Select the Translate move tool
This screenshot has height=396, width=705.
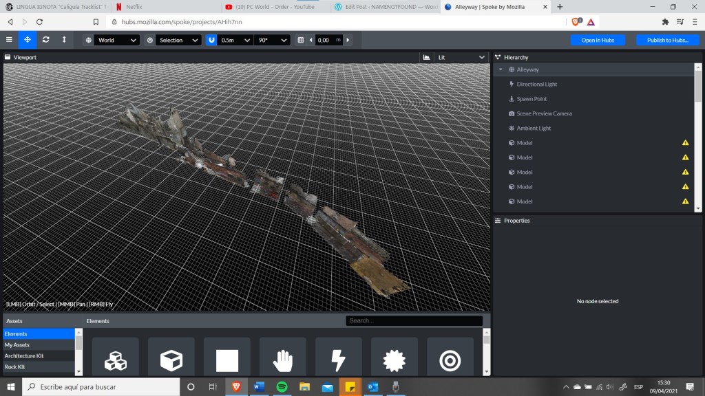(x=28, y=40)
